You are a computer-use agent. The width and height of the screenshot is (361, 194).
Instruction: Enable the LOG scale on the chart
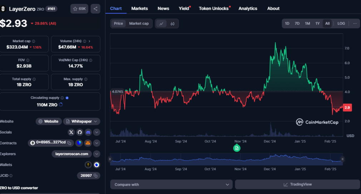(341, 24)
